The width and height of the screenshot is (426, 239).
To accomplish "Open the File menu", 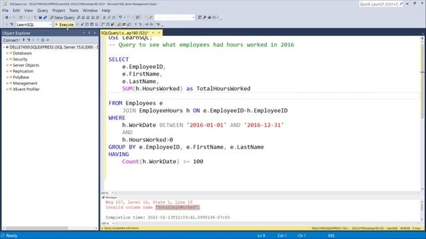I will coord(5,11).
